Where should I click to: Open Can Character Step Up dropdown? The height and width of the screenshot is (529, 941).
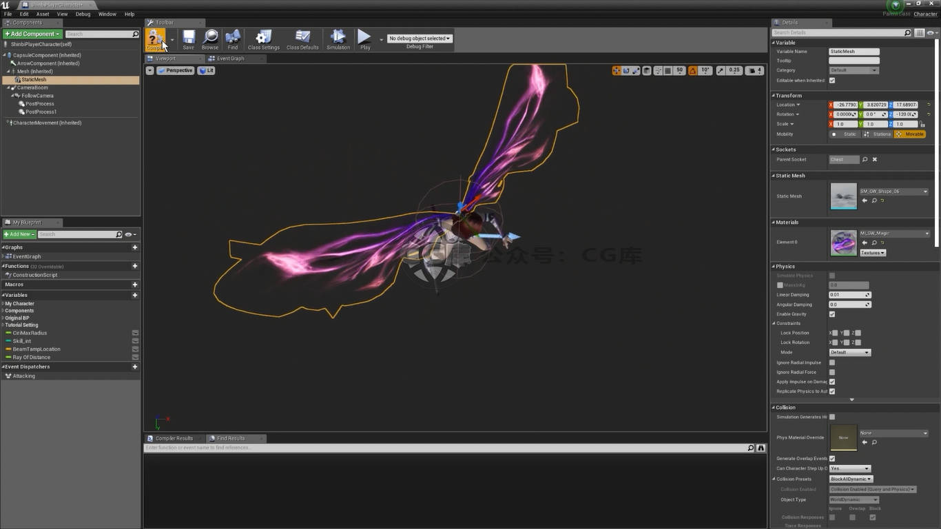point(849,468)
